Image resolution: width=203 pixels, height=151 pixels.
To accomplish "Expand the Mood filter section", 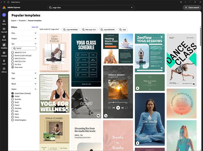I will [36, 84].
